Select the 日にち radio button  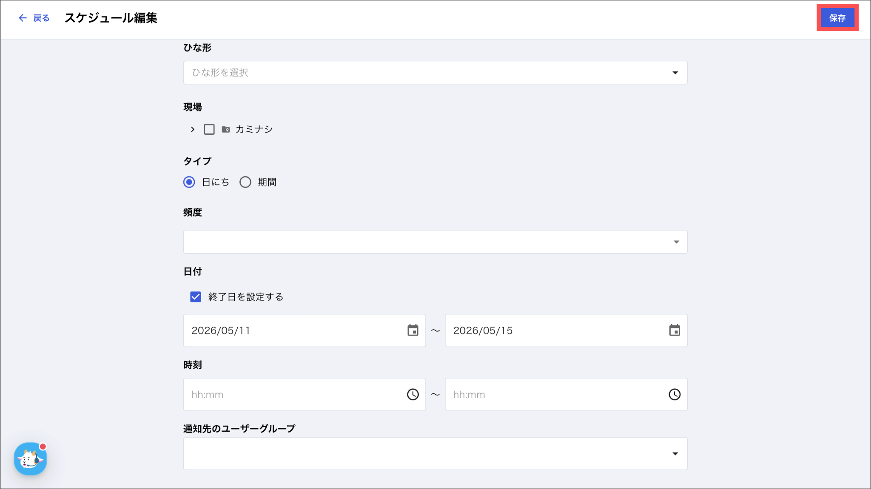189,182
